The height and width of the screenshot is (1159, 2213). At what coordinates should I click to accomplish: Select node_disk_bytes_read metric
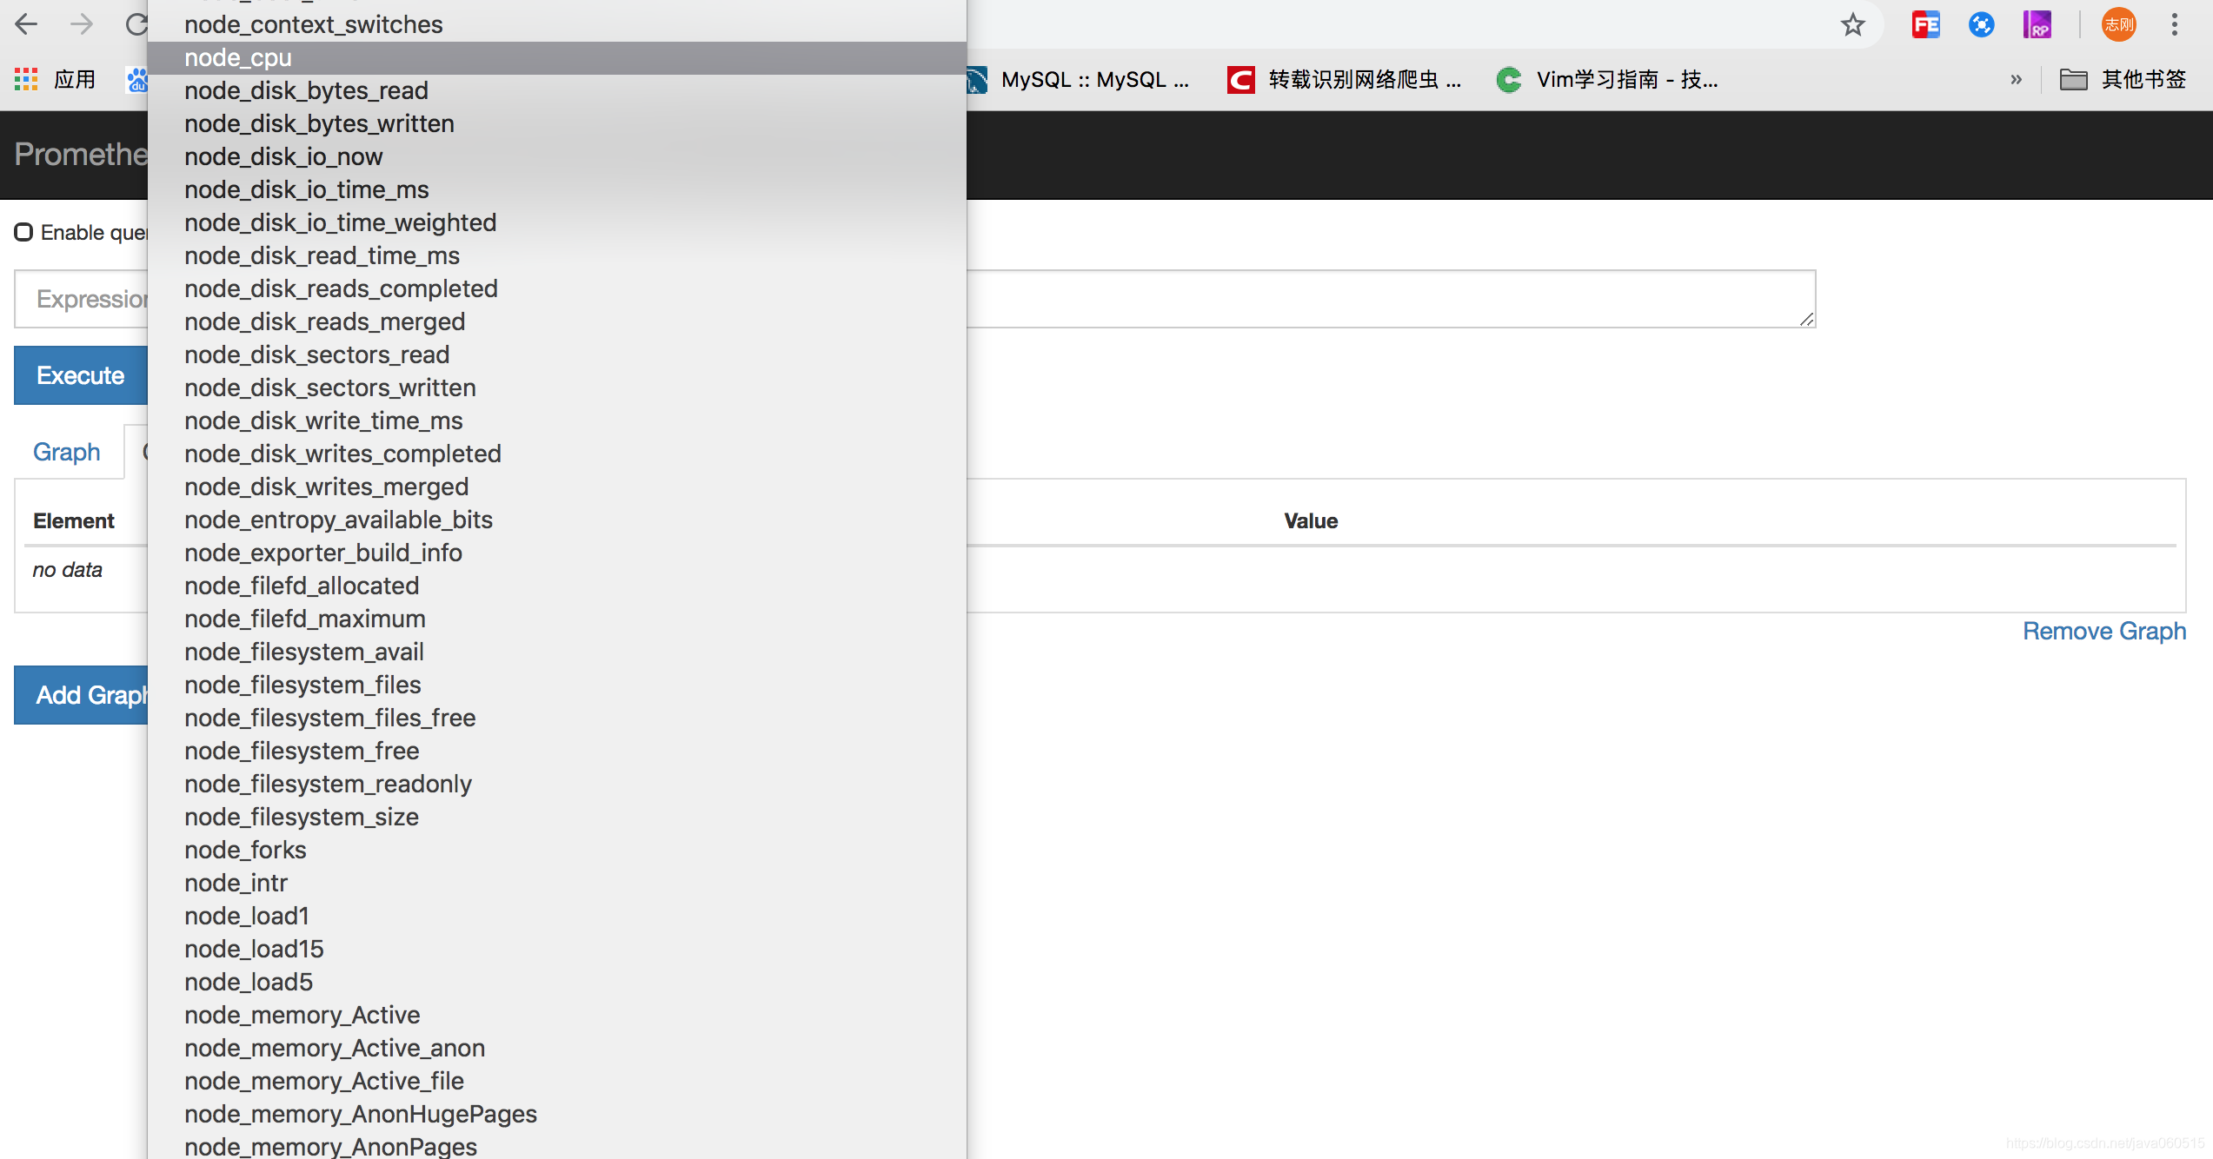[557, 90]
